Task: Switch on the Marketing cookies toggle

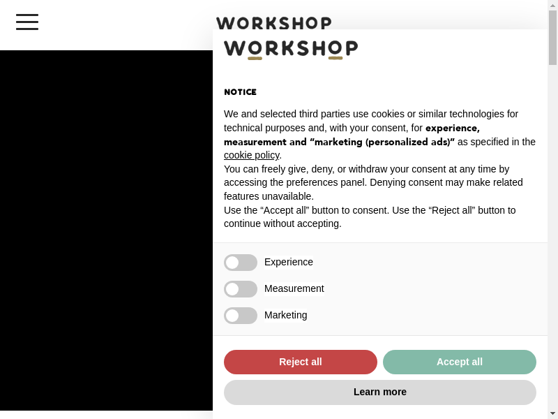Action: point(241,316)
